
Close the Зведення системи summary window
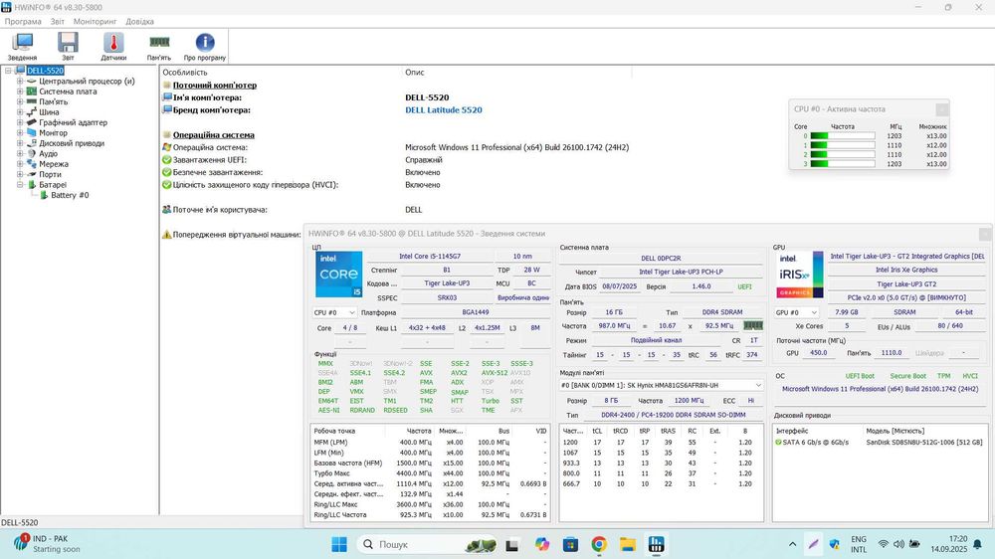pyautogui.click(x=985, y=234)
